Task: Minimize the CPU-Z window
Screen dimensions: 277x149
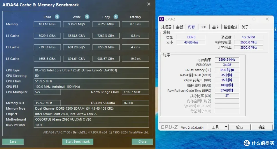Action: pos(241,19)
